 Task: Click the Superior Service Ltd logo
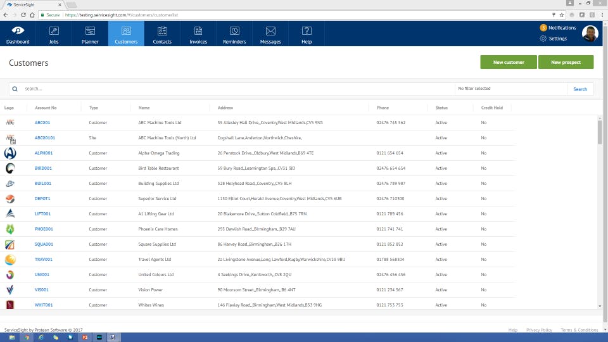click(x=10, y=198)
